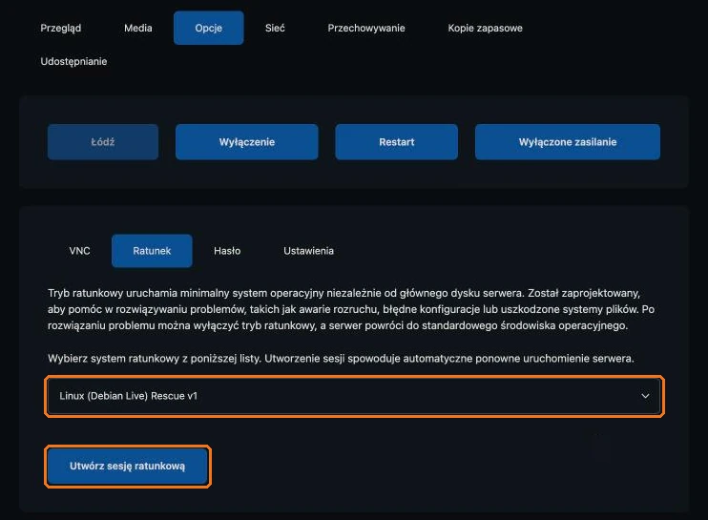Open the Hasło sub-tab
The width and height of the screenshot is (708, 520).
pyautogui.click(x=227, y=251)
